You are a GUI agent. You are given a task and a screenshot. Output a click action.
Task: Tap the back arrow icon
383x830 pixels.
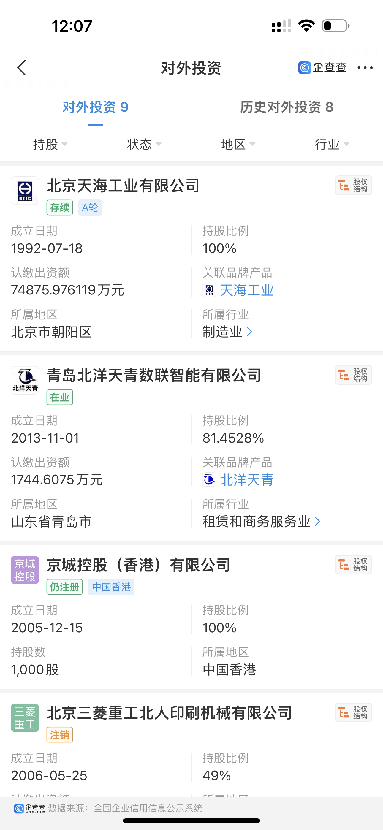[22, 68]
